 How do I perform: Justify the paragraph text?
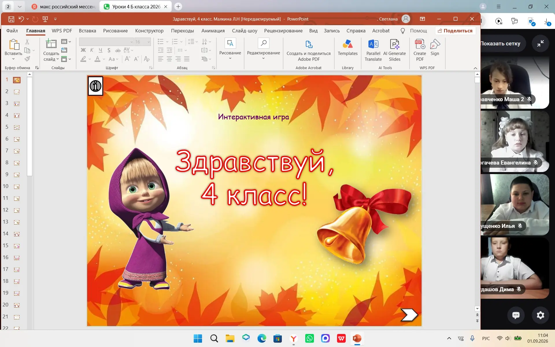click(x=187, y=59)
